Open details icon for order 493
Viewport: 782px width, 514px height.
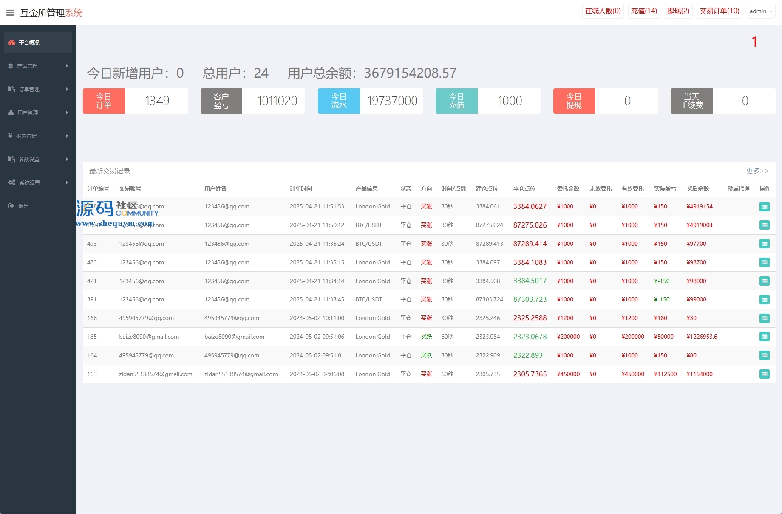pyautogui.click(x=764, y=244)
